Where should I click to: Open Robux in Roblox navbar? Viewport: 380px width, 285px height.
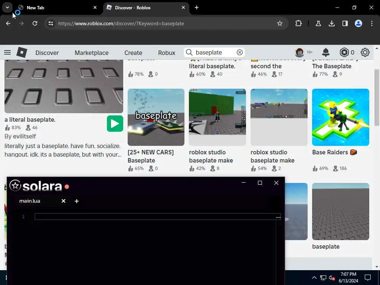click(x=167, y=53)
